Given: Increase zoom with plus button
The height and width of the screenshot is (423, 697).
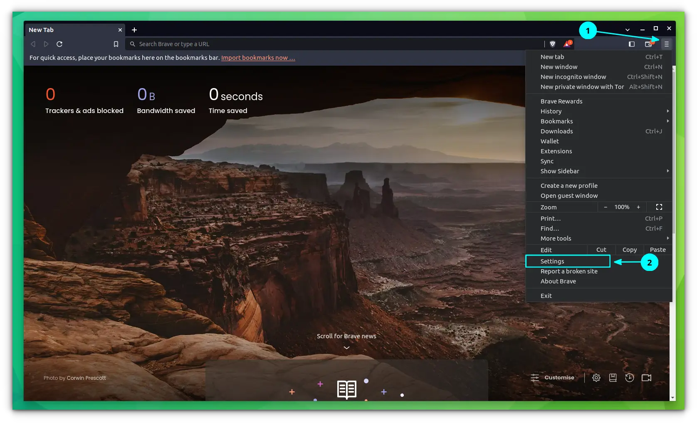Looking at the screenshot, I should (x=638, y=207).
